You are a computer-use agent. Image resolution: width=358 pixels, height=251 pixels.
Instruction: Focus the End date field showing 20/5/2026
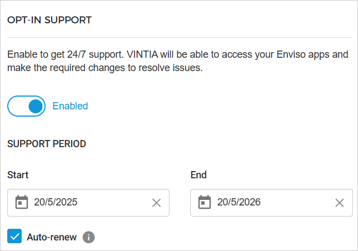(x=267, y=203)
